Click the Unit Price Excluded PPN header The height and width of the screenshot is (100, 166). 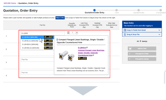click(84, 25)
